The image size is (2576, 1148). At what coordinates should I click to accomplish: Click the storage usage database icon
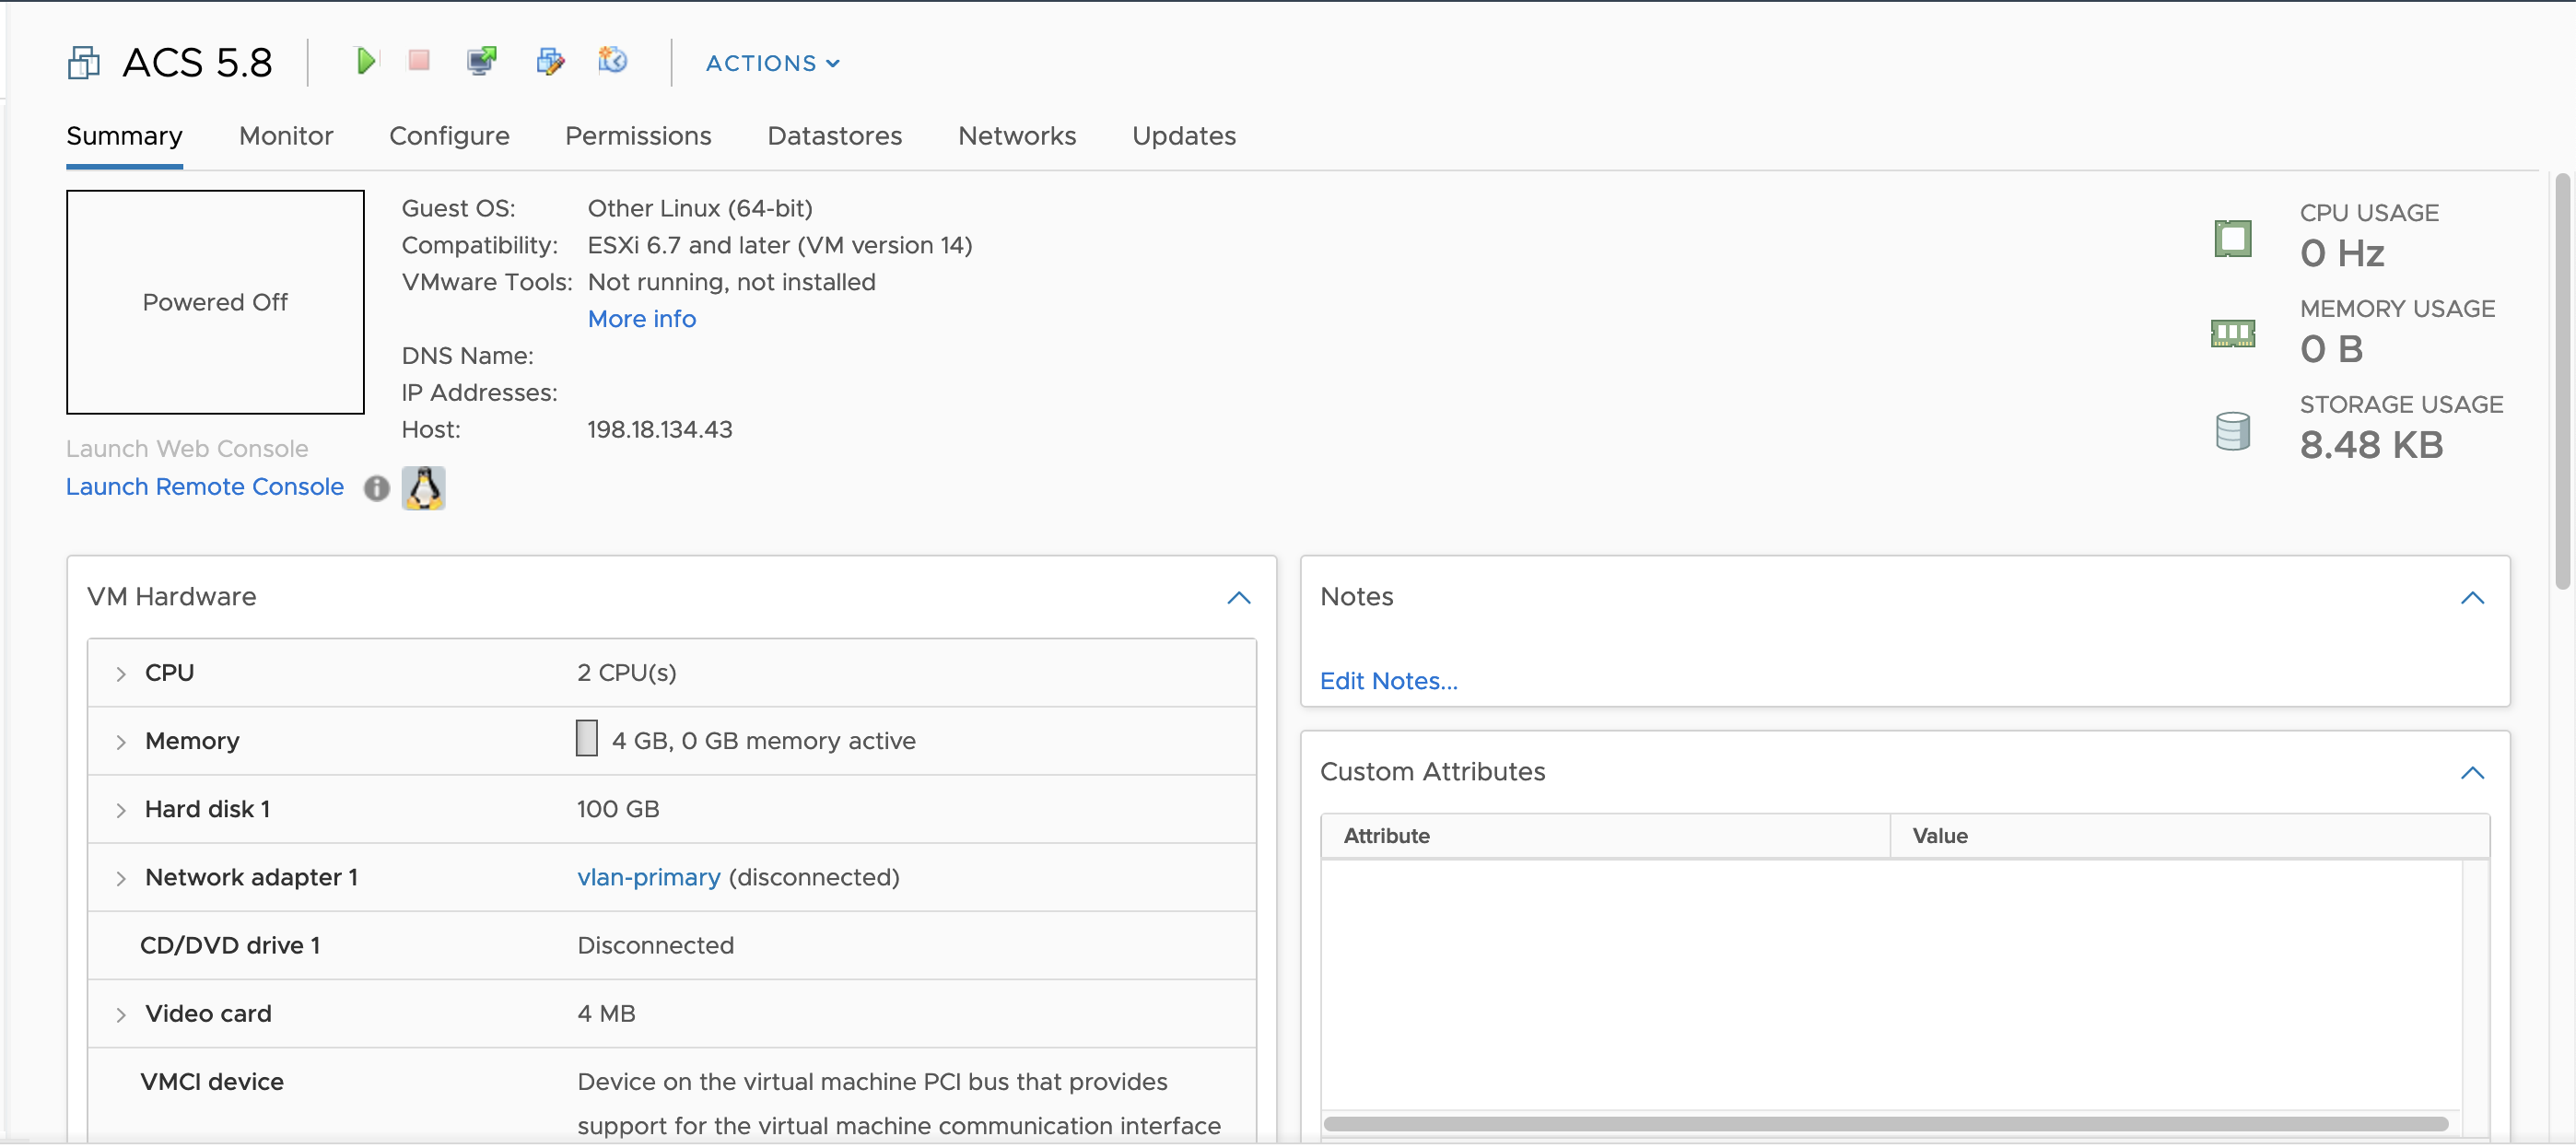point(2232,431)
